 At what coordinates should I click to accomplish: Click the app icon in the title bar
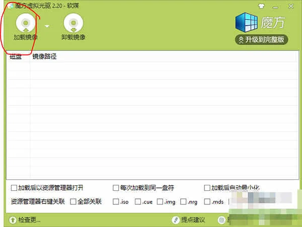point(11,6)
